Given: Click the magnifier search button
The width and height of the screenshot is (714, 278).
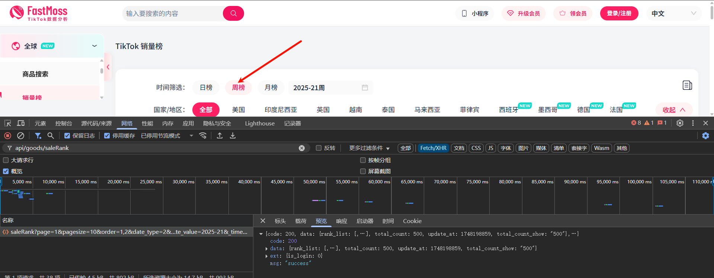Looking at the screenshot, I should pyautogui.click(x=233, y=13).
